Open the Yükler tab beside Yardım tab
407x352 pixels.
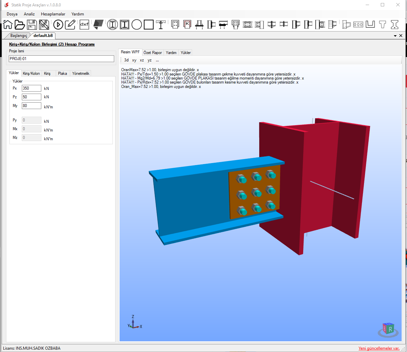[185, 53]
